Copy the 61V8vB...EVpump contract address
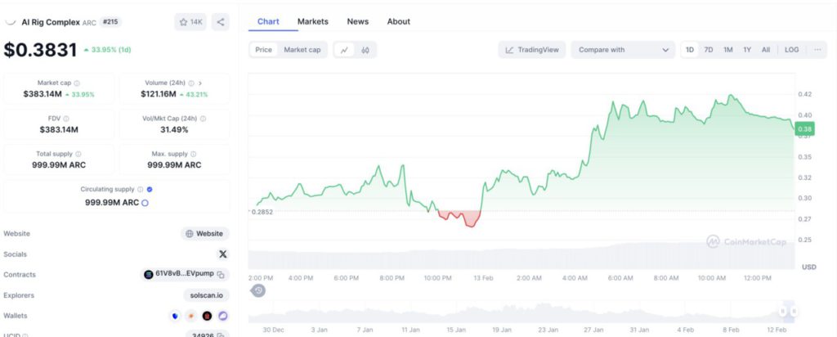Image resolution: width=837 pixels, height=337 pixels. [221, 274]
